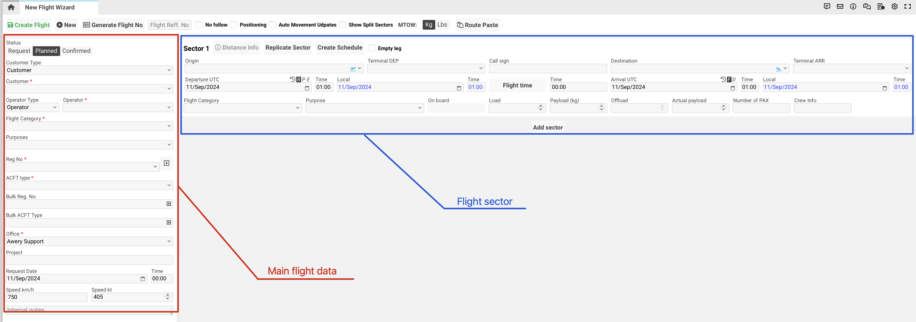
Task: Check the Empty leg checkbox
Action: 372,48
